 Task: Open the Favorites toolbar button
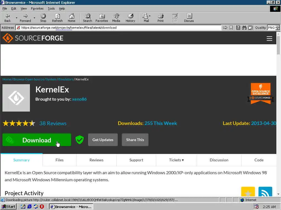click(102, 18)
